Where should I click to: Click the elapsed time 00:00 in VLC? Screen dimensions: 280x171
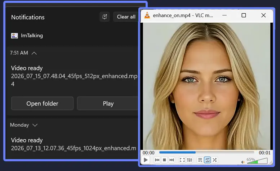tap(148, 153)
